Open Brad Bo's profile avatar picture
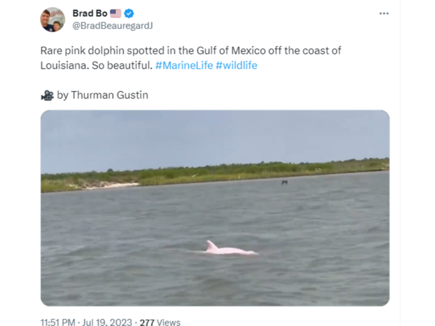The width and height of the screenshot is (435, 326). (x=52, y=19)
